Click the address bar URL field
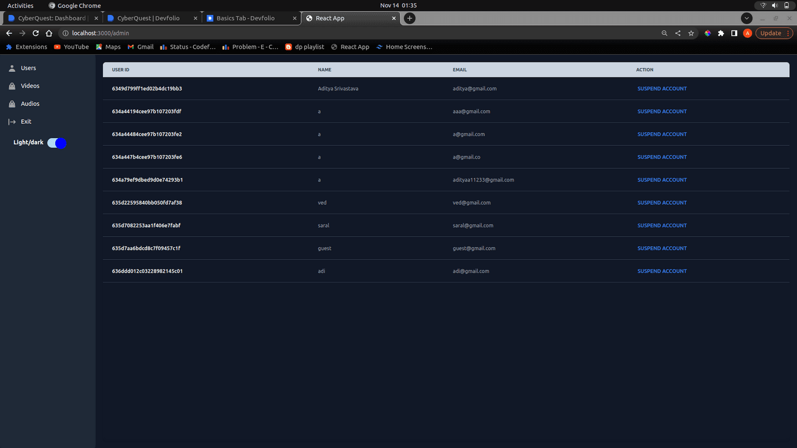Viewport: 797px width, 448px height. [x=360, y=33]
